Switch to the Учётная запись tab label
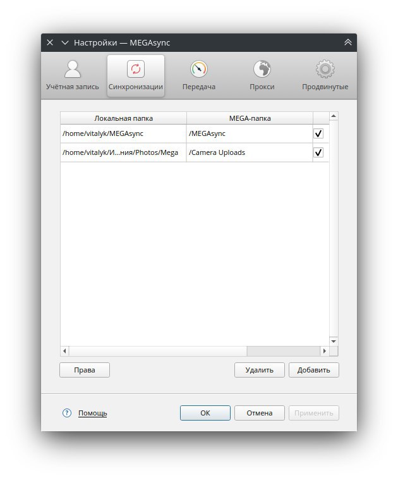 (x=73, y=87)
